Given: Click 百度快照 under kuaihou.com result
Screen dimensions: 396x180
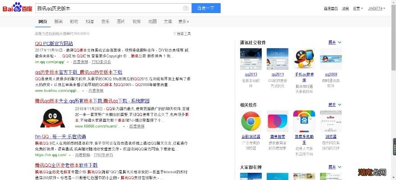Looking at the screenshot, I should point(96,91).
